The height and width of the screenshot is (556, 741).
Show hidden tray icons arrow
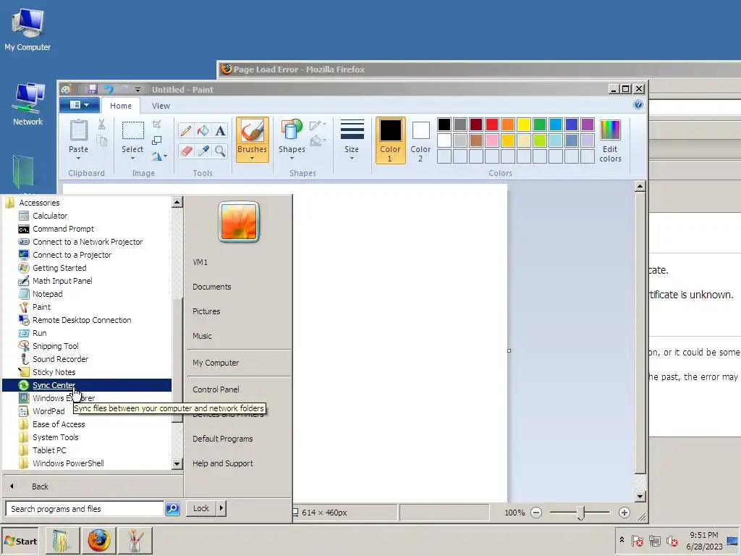point(622,540)
